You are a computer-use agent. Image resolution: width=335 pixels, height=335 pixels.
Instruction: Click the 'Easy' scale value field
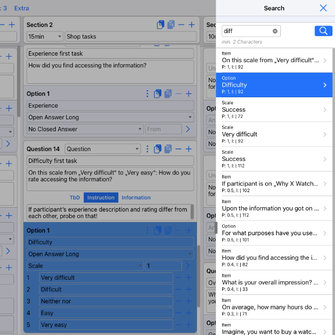[106, 313]
